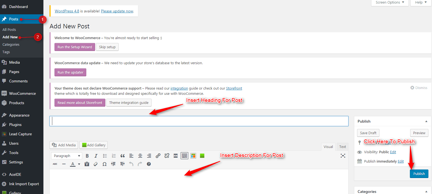The width and height of the screenshot is (432, 194).
Task: Increase the indent
Action: (x=122, y=164)
